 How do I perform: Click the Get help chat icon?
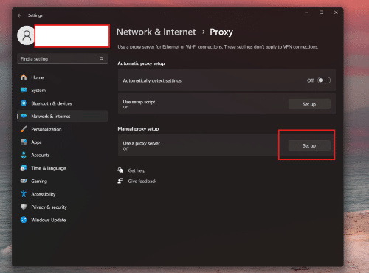click(120, 170)
